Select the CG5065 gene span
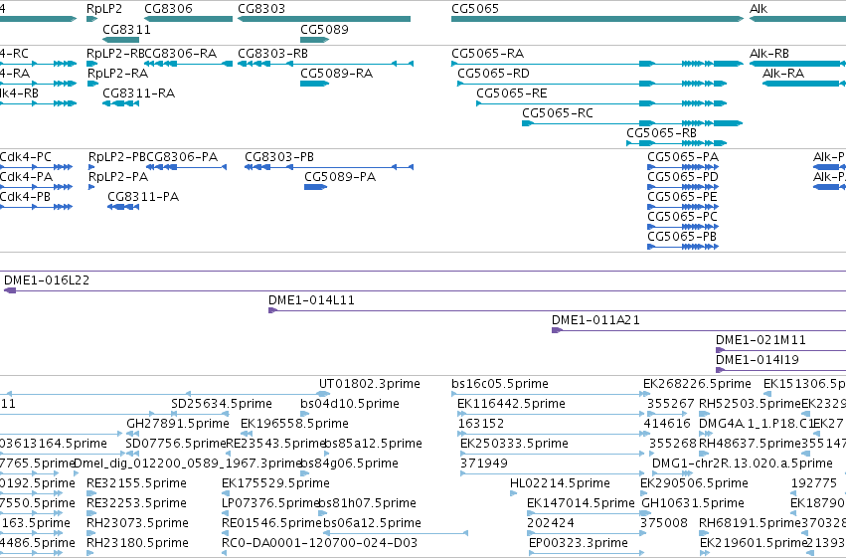The height and width of the screenshot is (558, 846). pyautogui.click(x=597, y=19)
